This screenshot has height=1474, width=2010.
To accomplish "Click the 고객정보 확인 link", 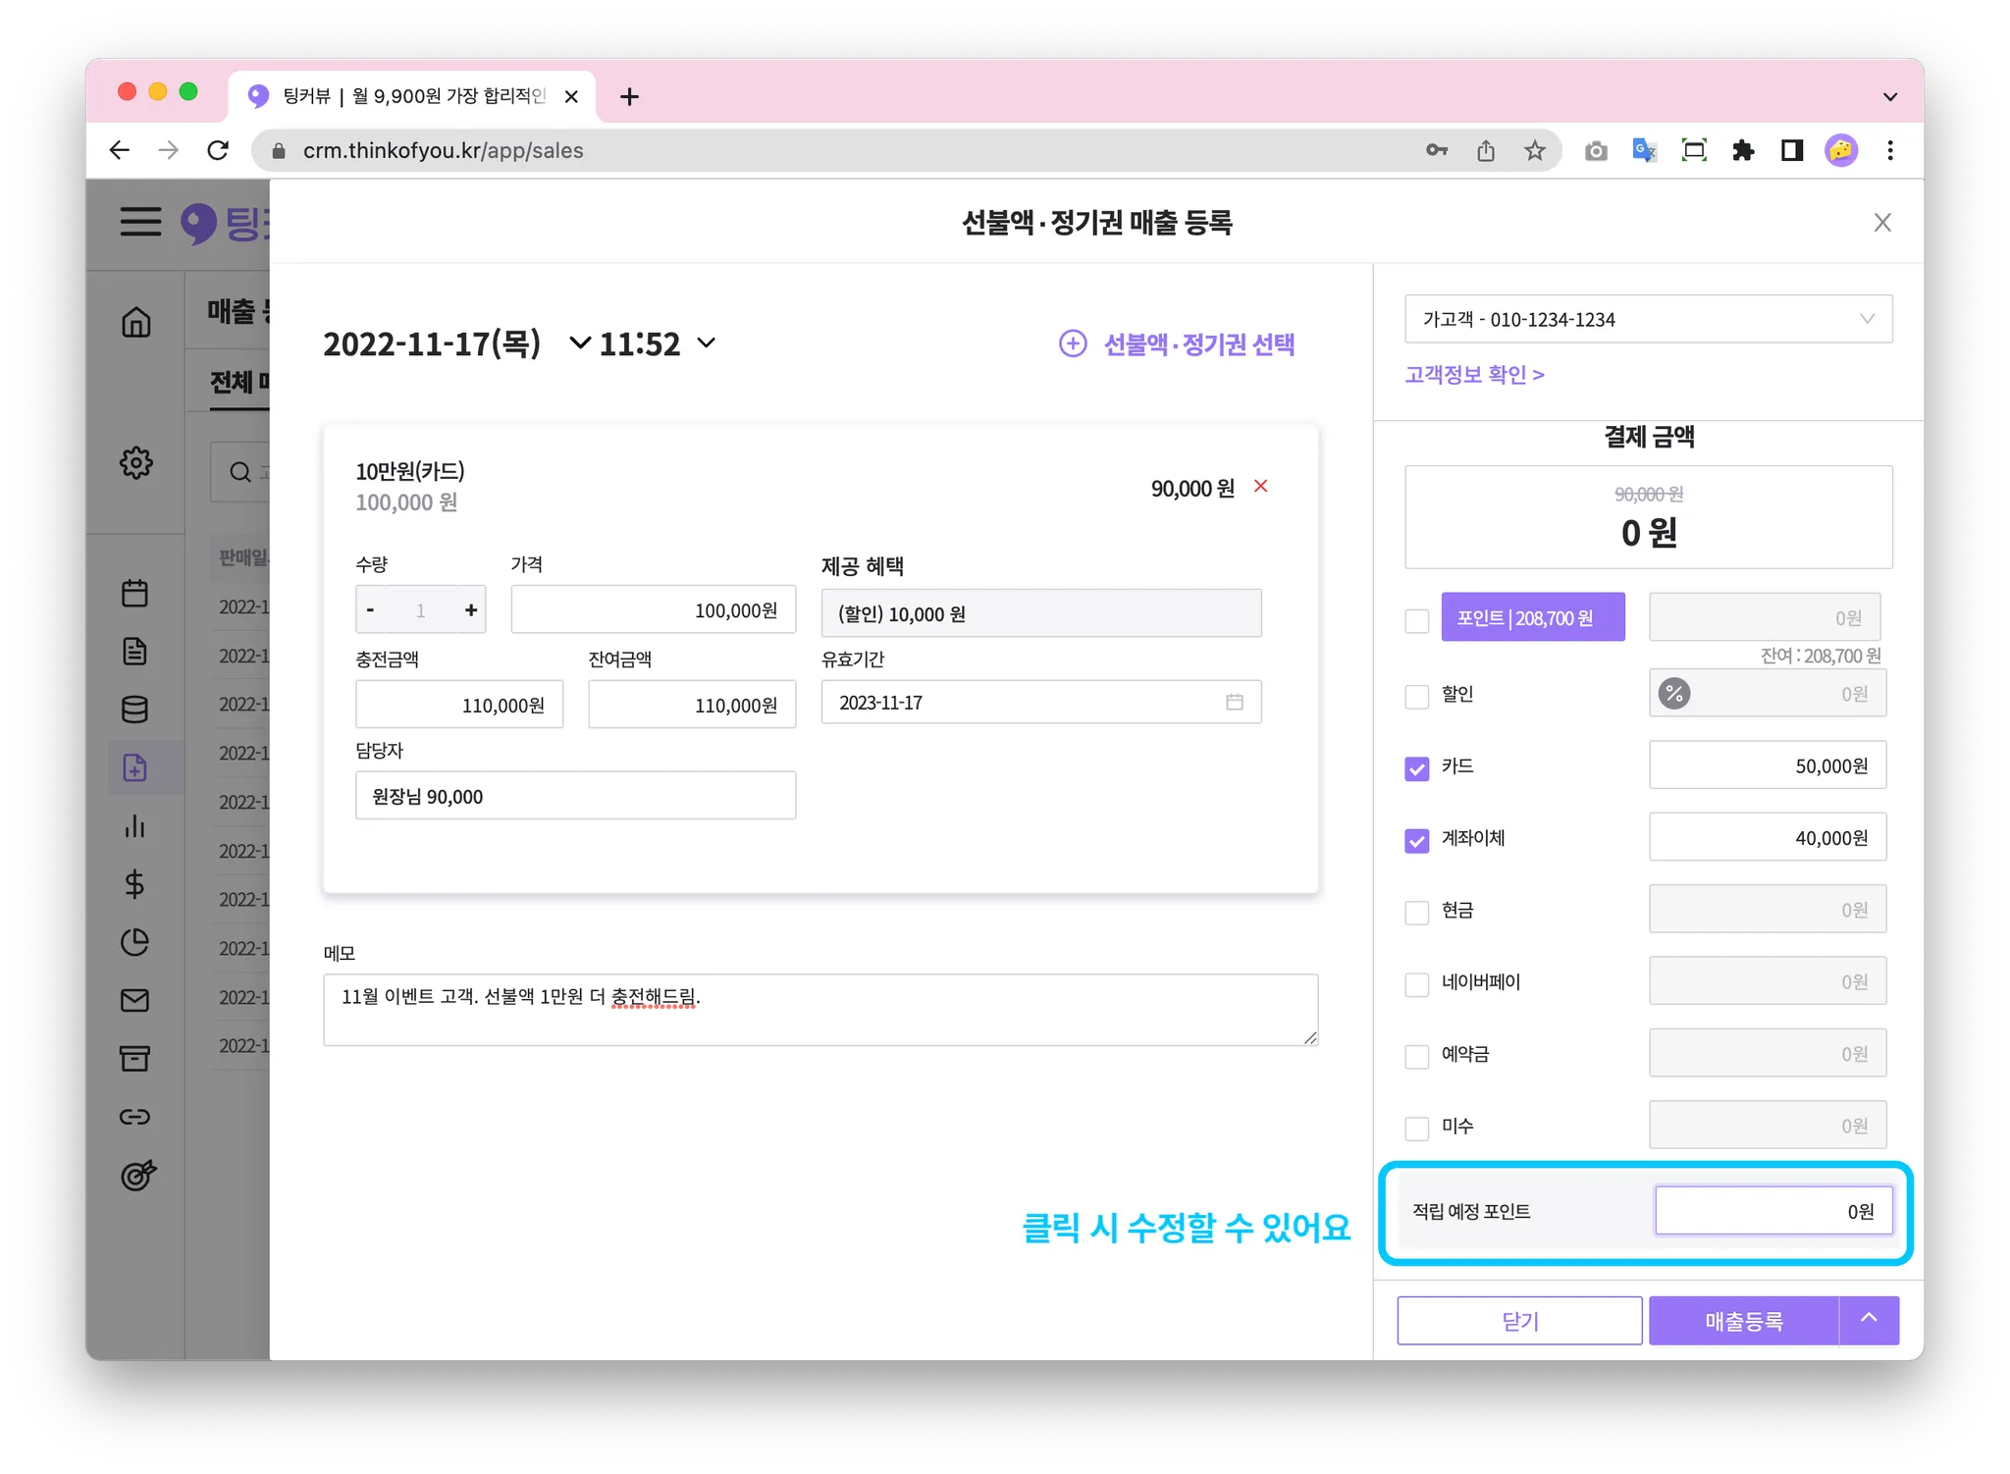I will pyautogui.click(x=1474, y=375).
